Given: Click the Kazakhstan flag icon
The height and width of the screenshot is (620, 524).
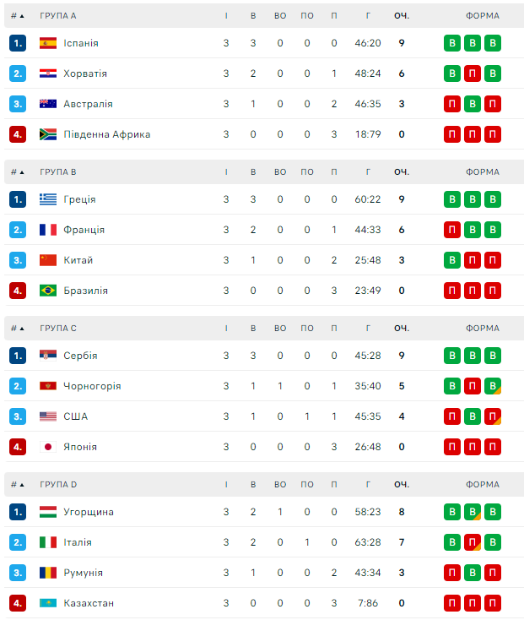Looking at the screenshot, I should (48, 603).
